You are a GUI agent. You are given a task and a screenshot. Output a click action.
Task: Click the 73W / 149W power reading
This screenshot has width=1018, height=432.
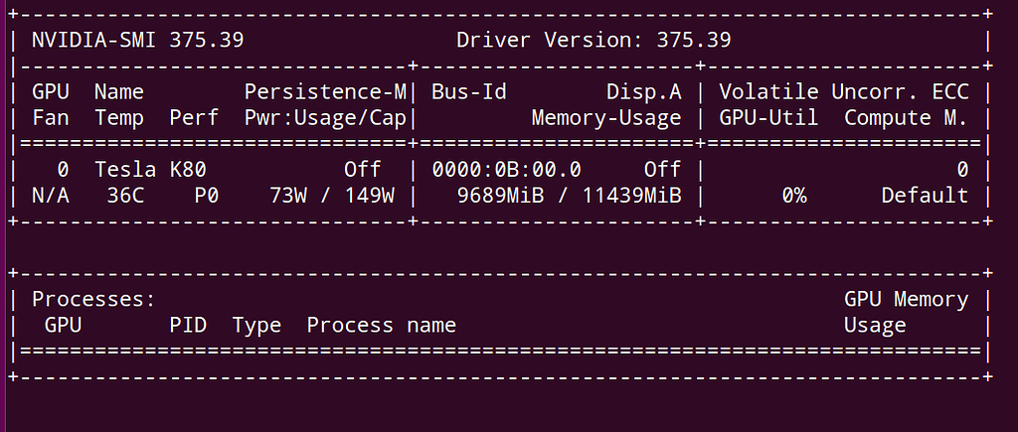click(x=331, y=196)
